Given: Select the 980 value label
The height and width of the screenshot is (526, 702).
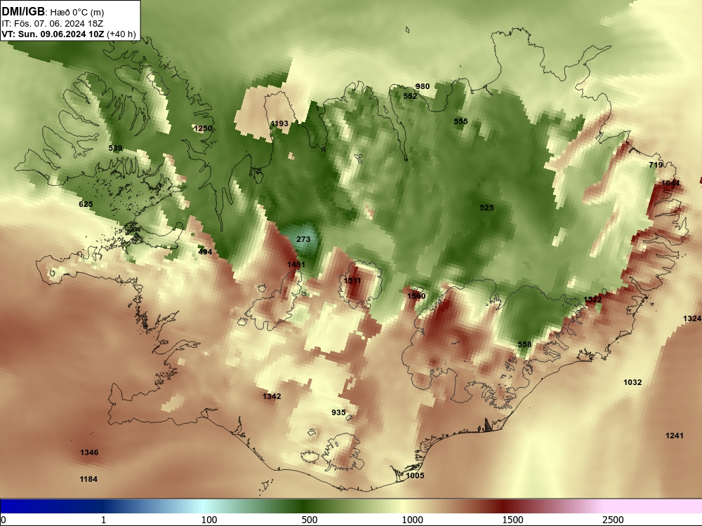Looking at the screenshot, I should 423,86.
